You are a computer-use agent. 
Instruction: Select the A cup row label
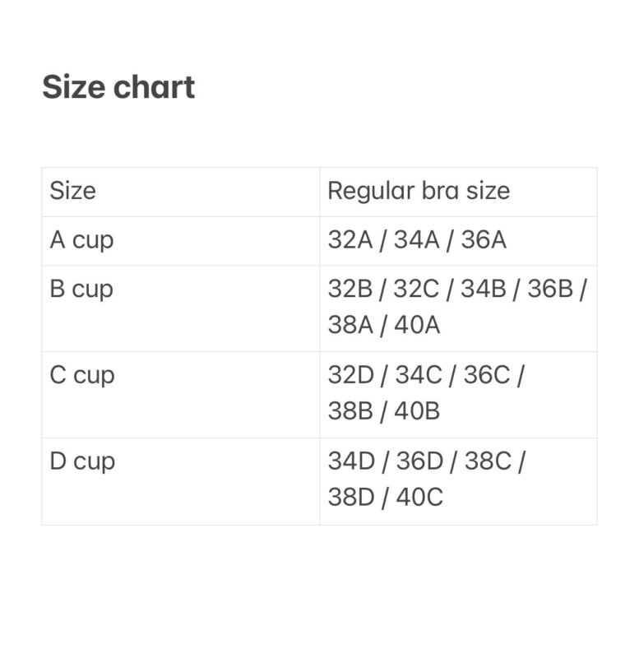coord(81,240)
